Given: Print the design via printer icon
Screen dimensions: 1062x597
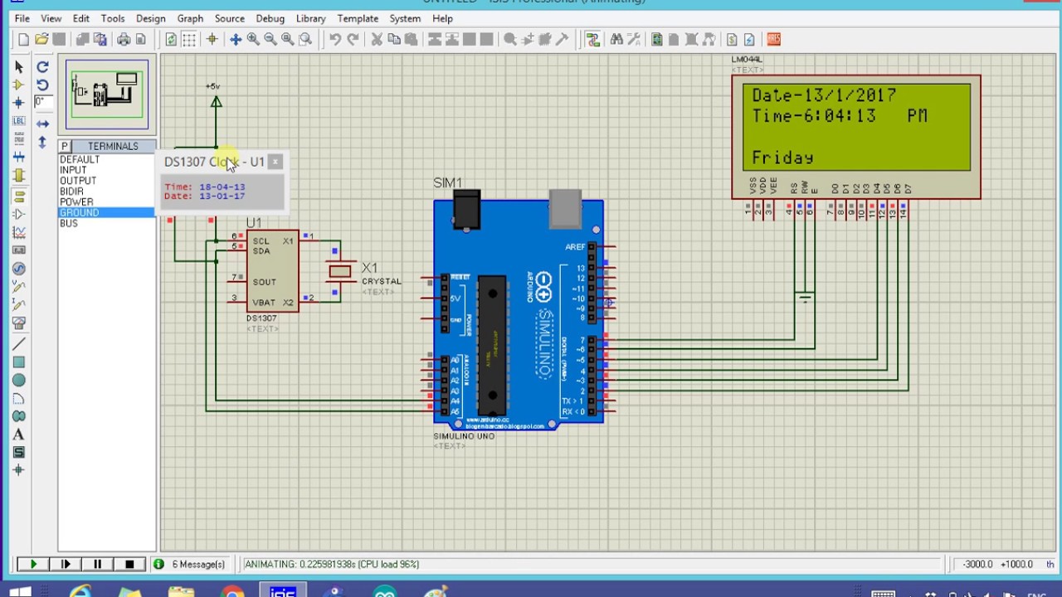Looking at the screenshot, I should coord(124,39).
